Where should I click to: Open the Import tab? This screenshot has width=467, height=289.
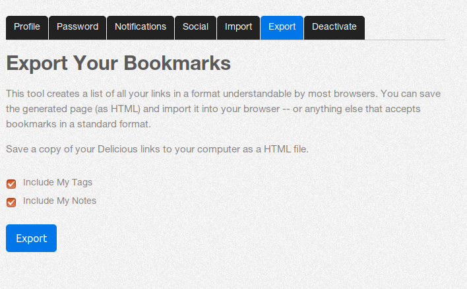tap(238, 27)
